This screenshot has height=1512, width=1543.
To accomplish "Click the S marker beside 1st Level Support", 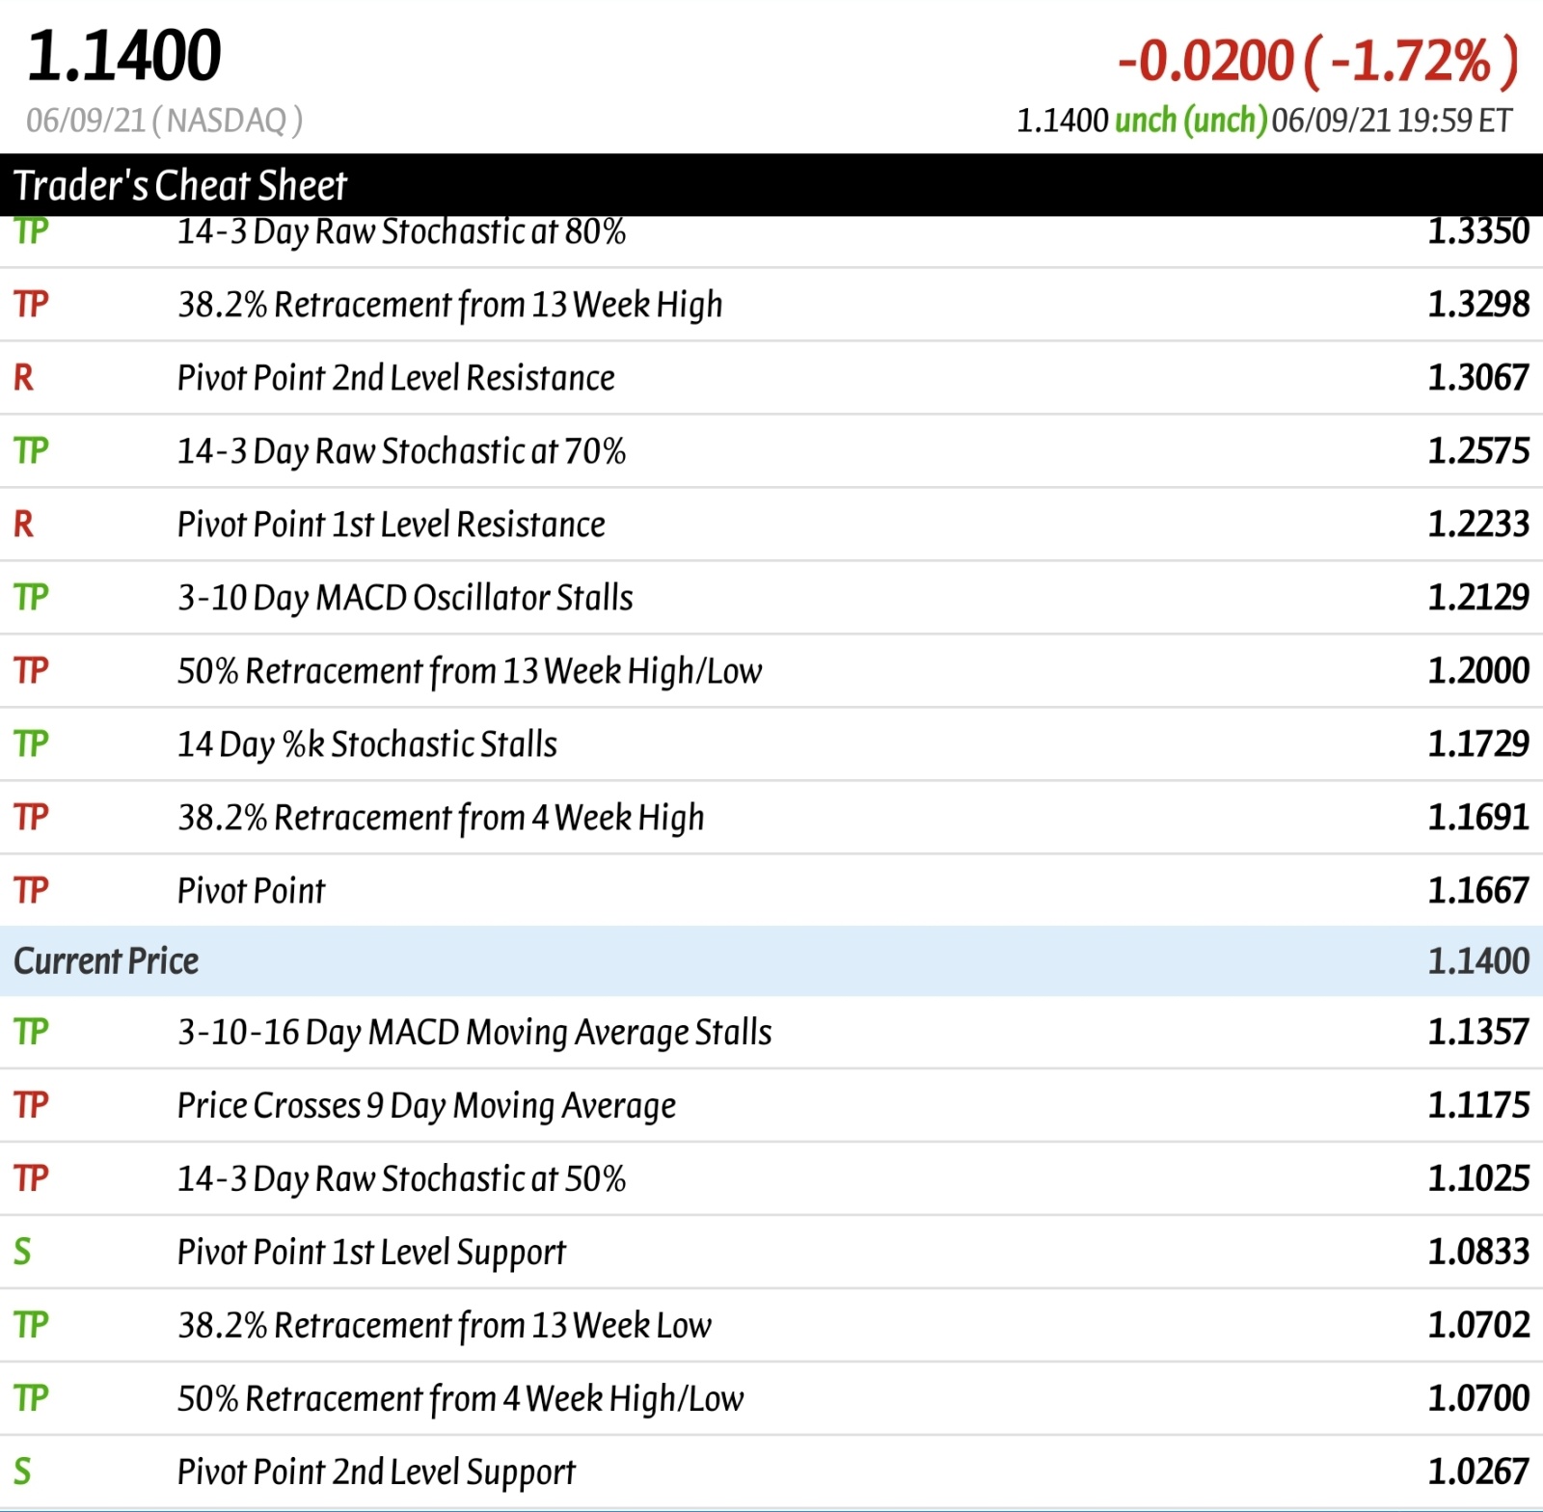I will [22, 1253].
